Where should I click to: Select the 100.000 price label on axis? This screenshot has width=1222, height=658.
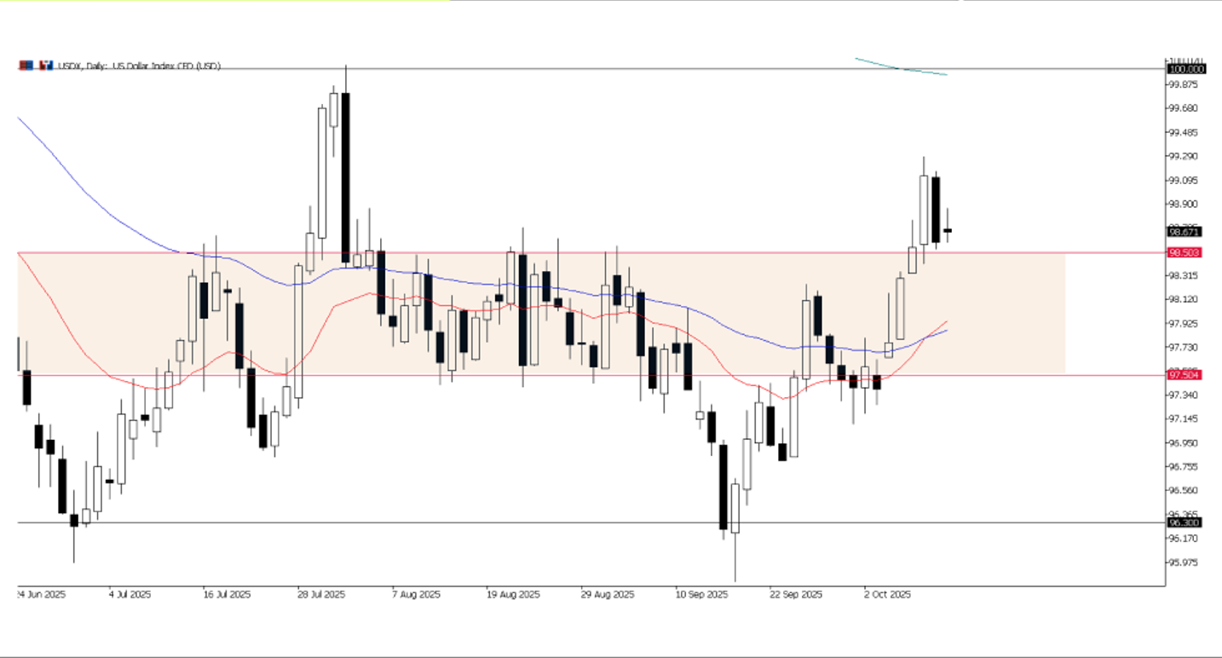pyautogui.click(x=1185, y=69)
